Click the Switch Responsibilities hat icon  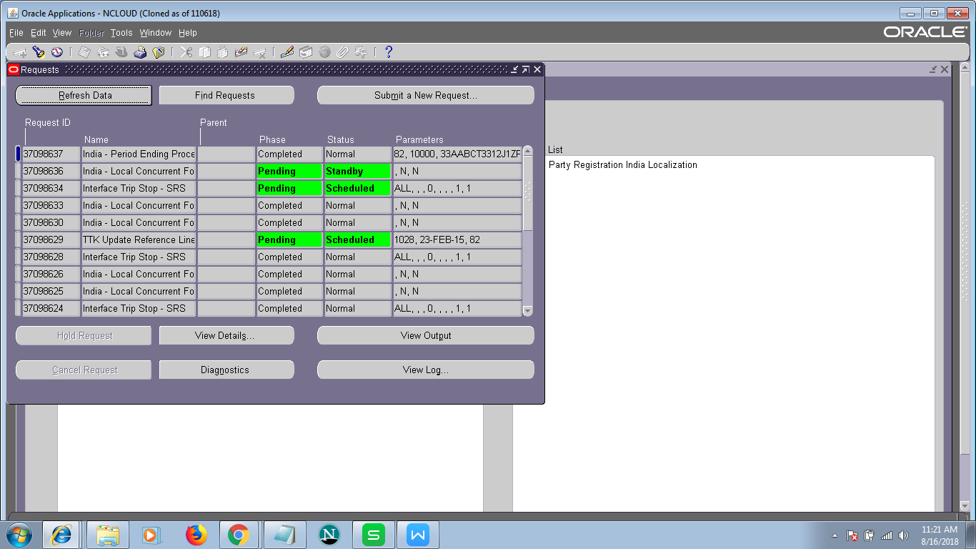pyautogui.click(x=121, y=52)
